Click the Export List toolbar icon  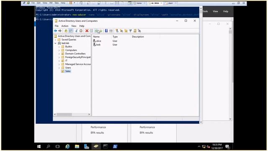point(100,31)
